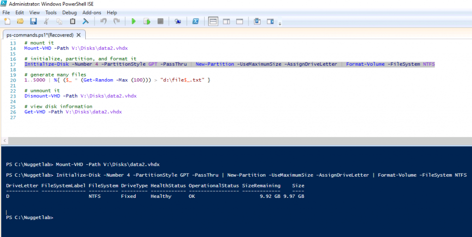Expand toolbar options overflow arrow
The height and width of the screenshot is (237, 472).
[280, 24]
